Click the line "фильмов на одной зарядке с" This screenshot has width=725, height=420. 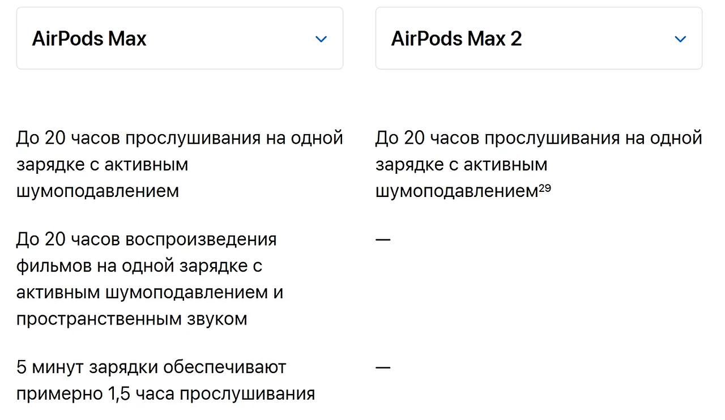(139, 266)
